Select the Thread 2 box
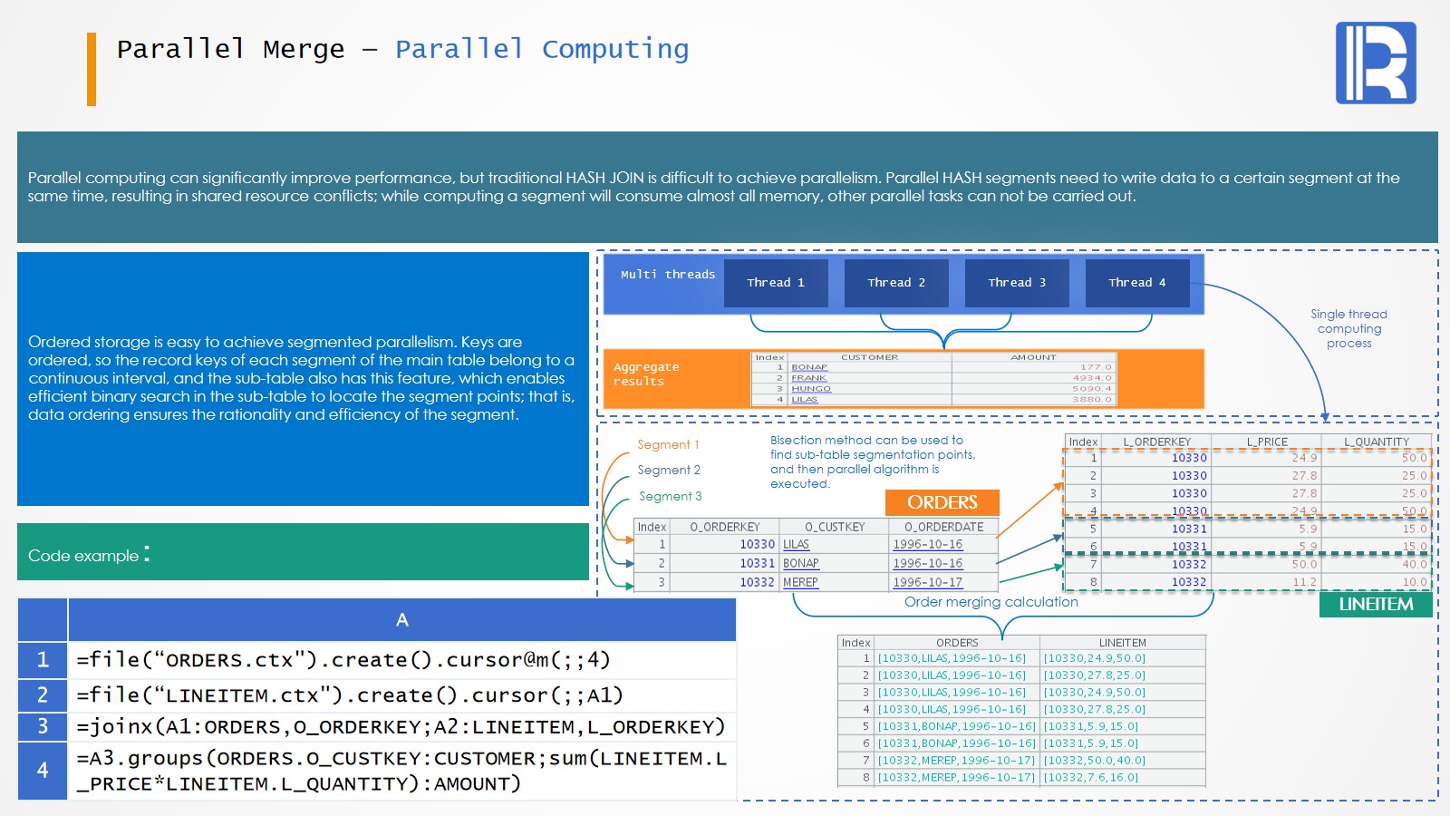 click(x=896, y=283)
